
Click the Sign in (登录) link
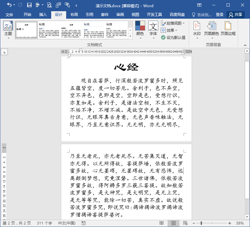point(219,15)
